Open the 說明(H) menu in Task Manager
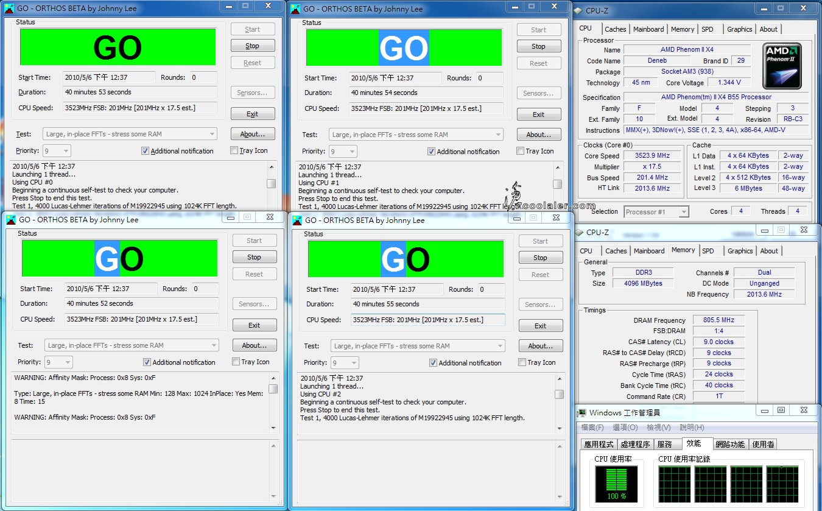 point(691,428)
